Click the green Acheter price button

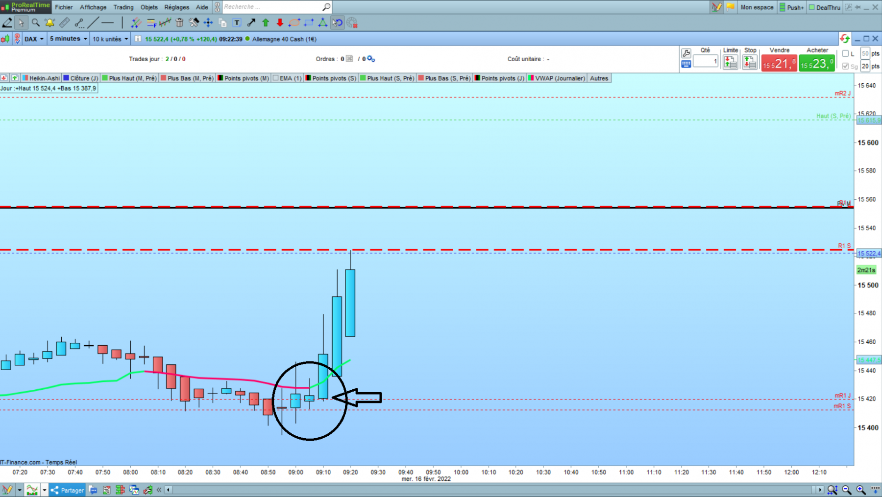pyautogui.click(x=817, y=64)
